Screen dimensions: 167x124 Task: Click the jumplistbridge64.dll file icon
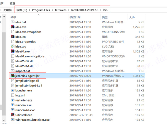(13, 85)
